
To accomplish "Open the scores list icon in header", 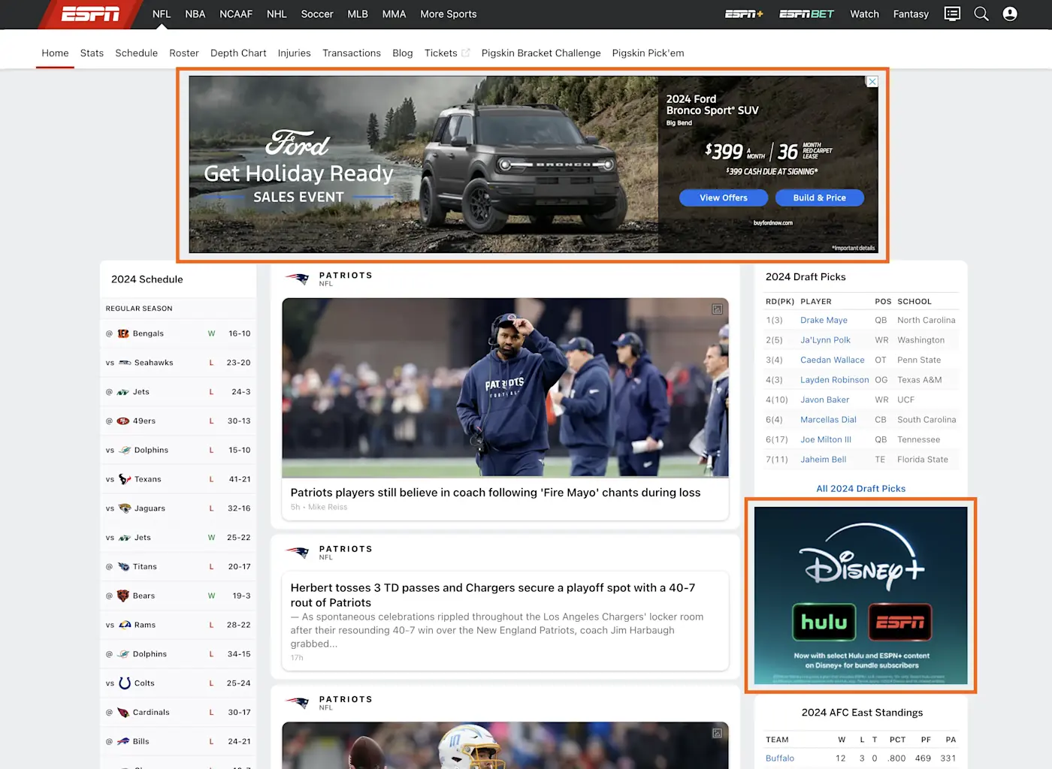I will click(952, 14).
